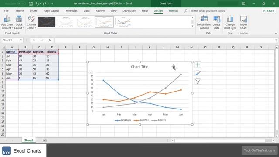Click the vertical scrollbar down arrow
The width and height of the screenshot is (279, 157).
click(276, 136)
